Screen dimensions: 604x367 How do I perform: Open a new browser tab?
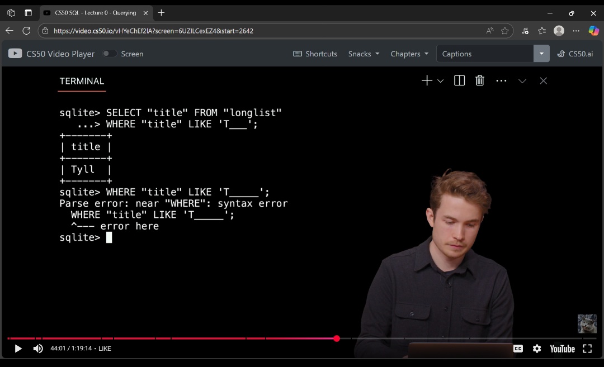coord(161,13)
